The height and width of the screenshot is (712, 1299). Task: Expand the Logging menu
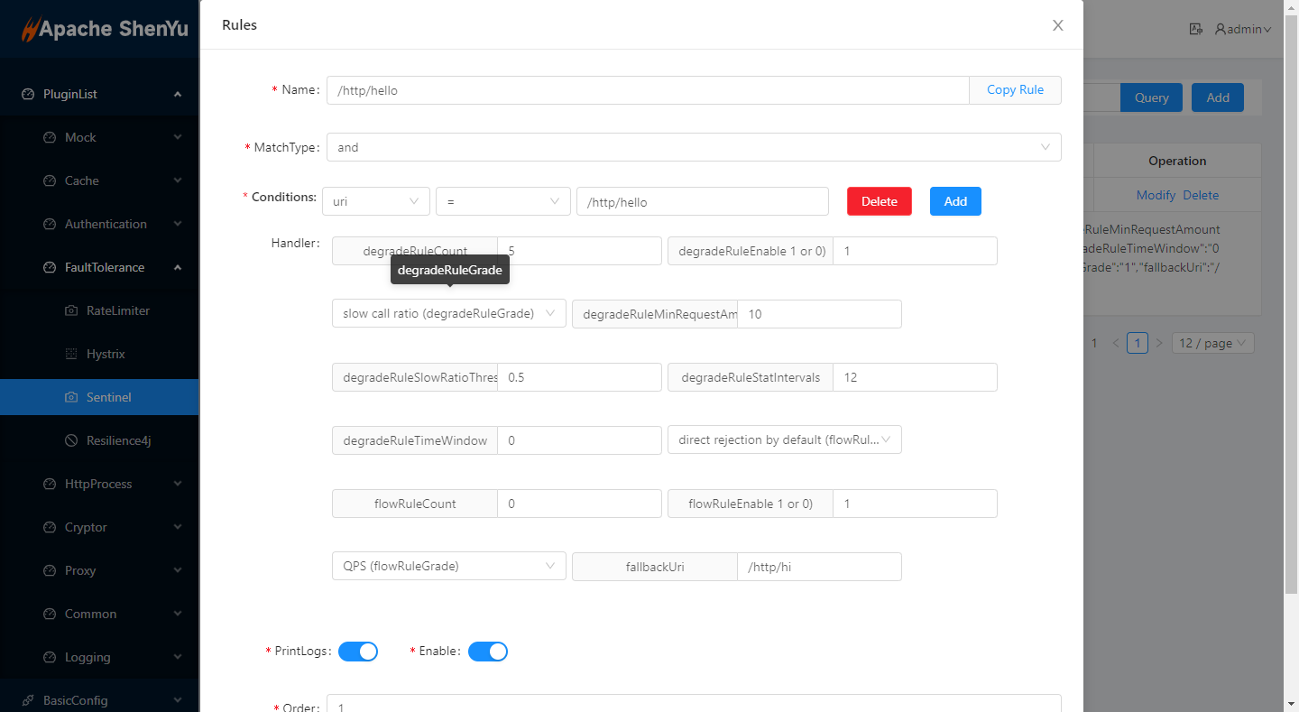pos(99,657)
